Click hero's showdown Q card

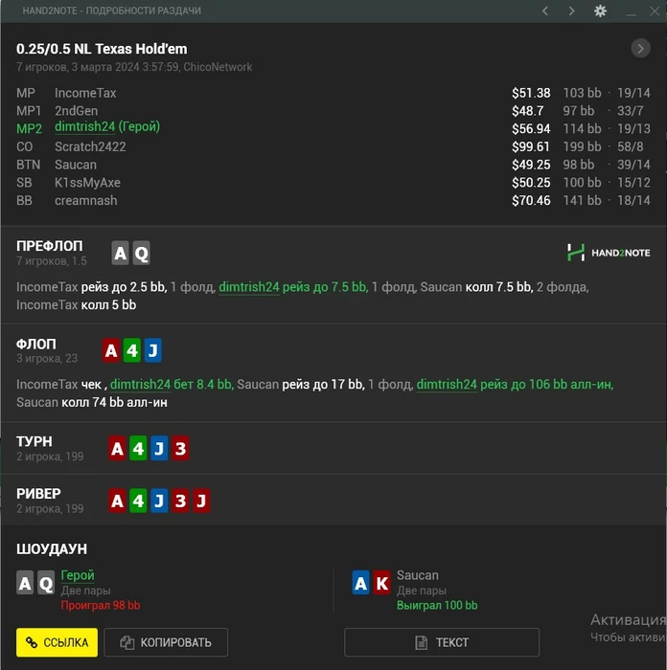click(46, 583)
